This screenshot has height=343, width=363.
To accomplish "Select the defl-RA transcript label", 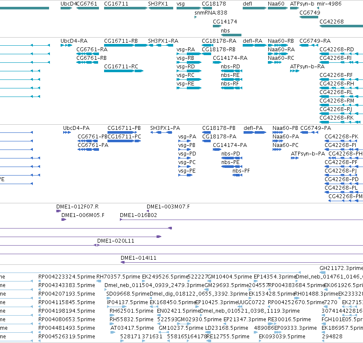I will 253,41.
